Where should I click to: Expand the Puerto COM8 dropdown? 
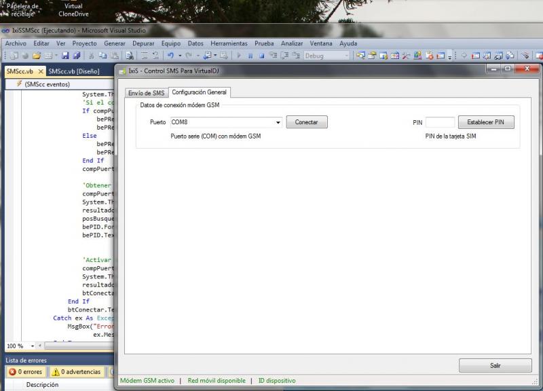click(x=278, y=123)
